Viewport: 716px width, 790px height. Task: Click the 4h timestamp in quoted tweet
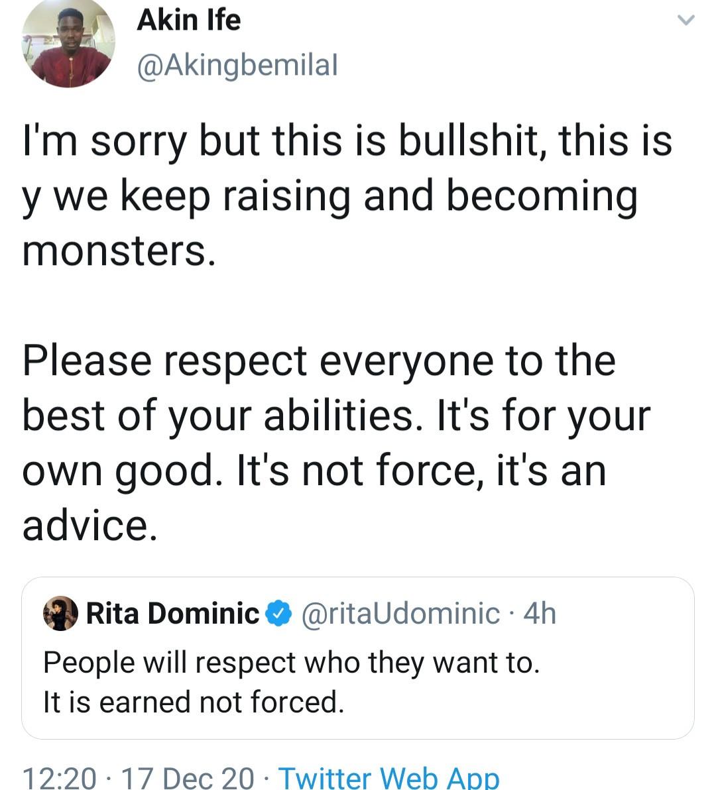pos(539,613)
